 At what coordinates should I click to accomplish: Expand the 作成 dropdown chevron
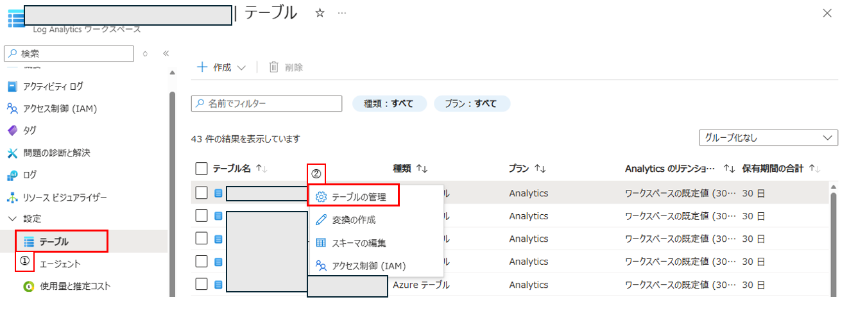pyautogui.click(x=241, y=67)
